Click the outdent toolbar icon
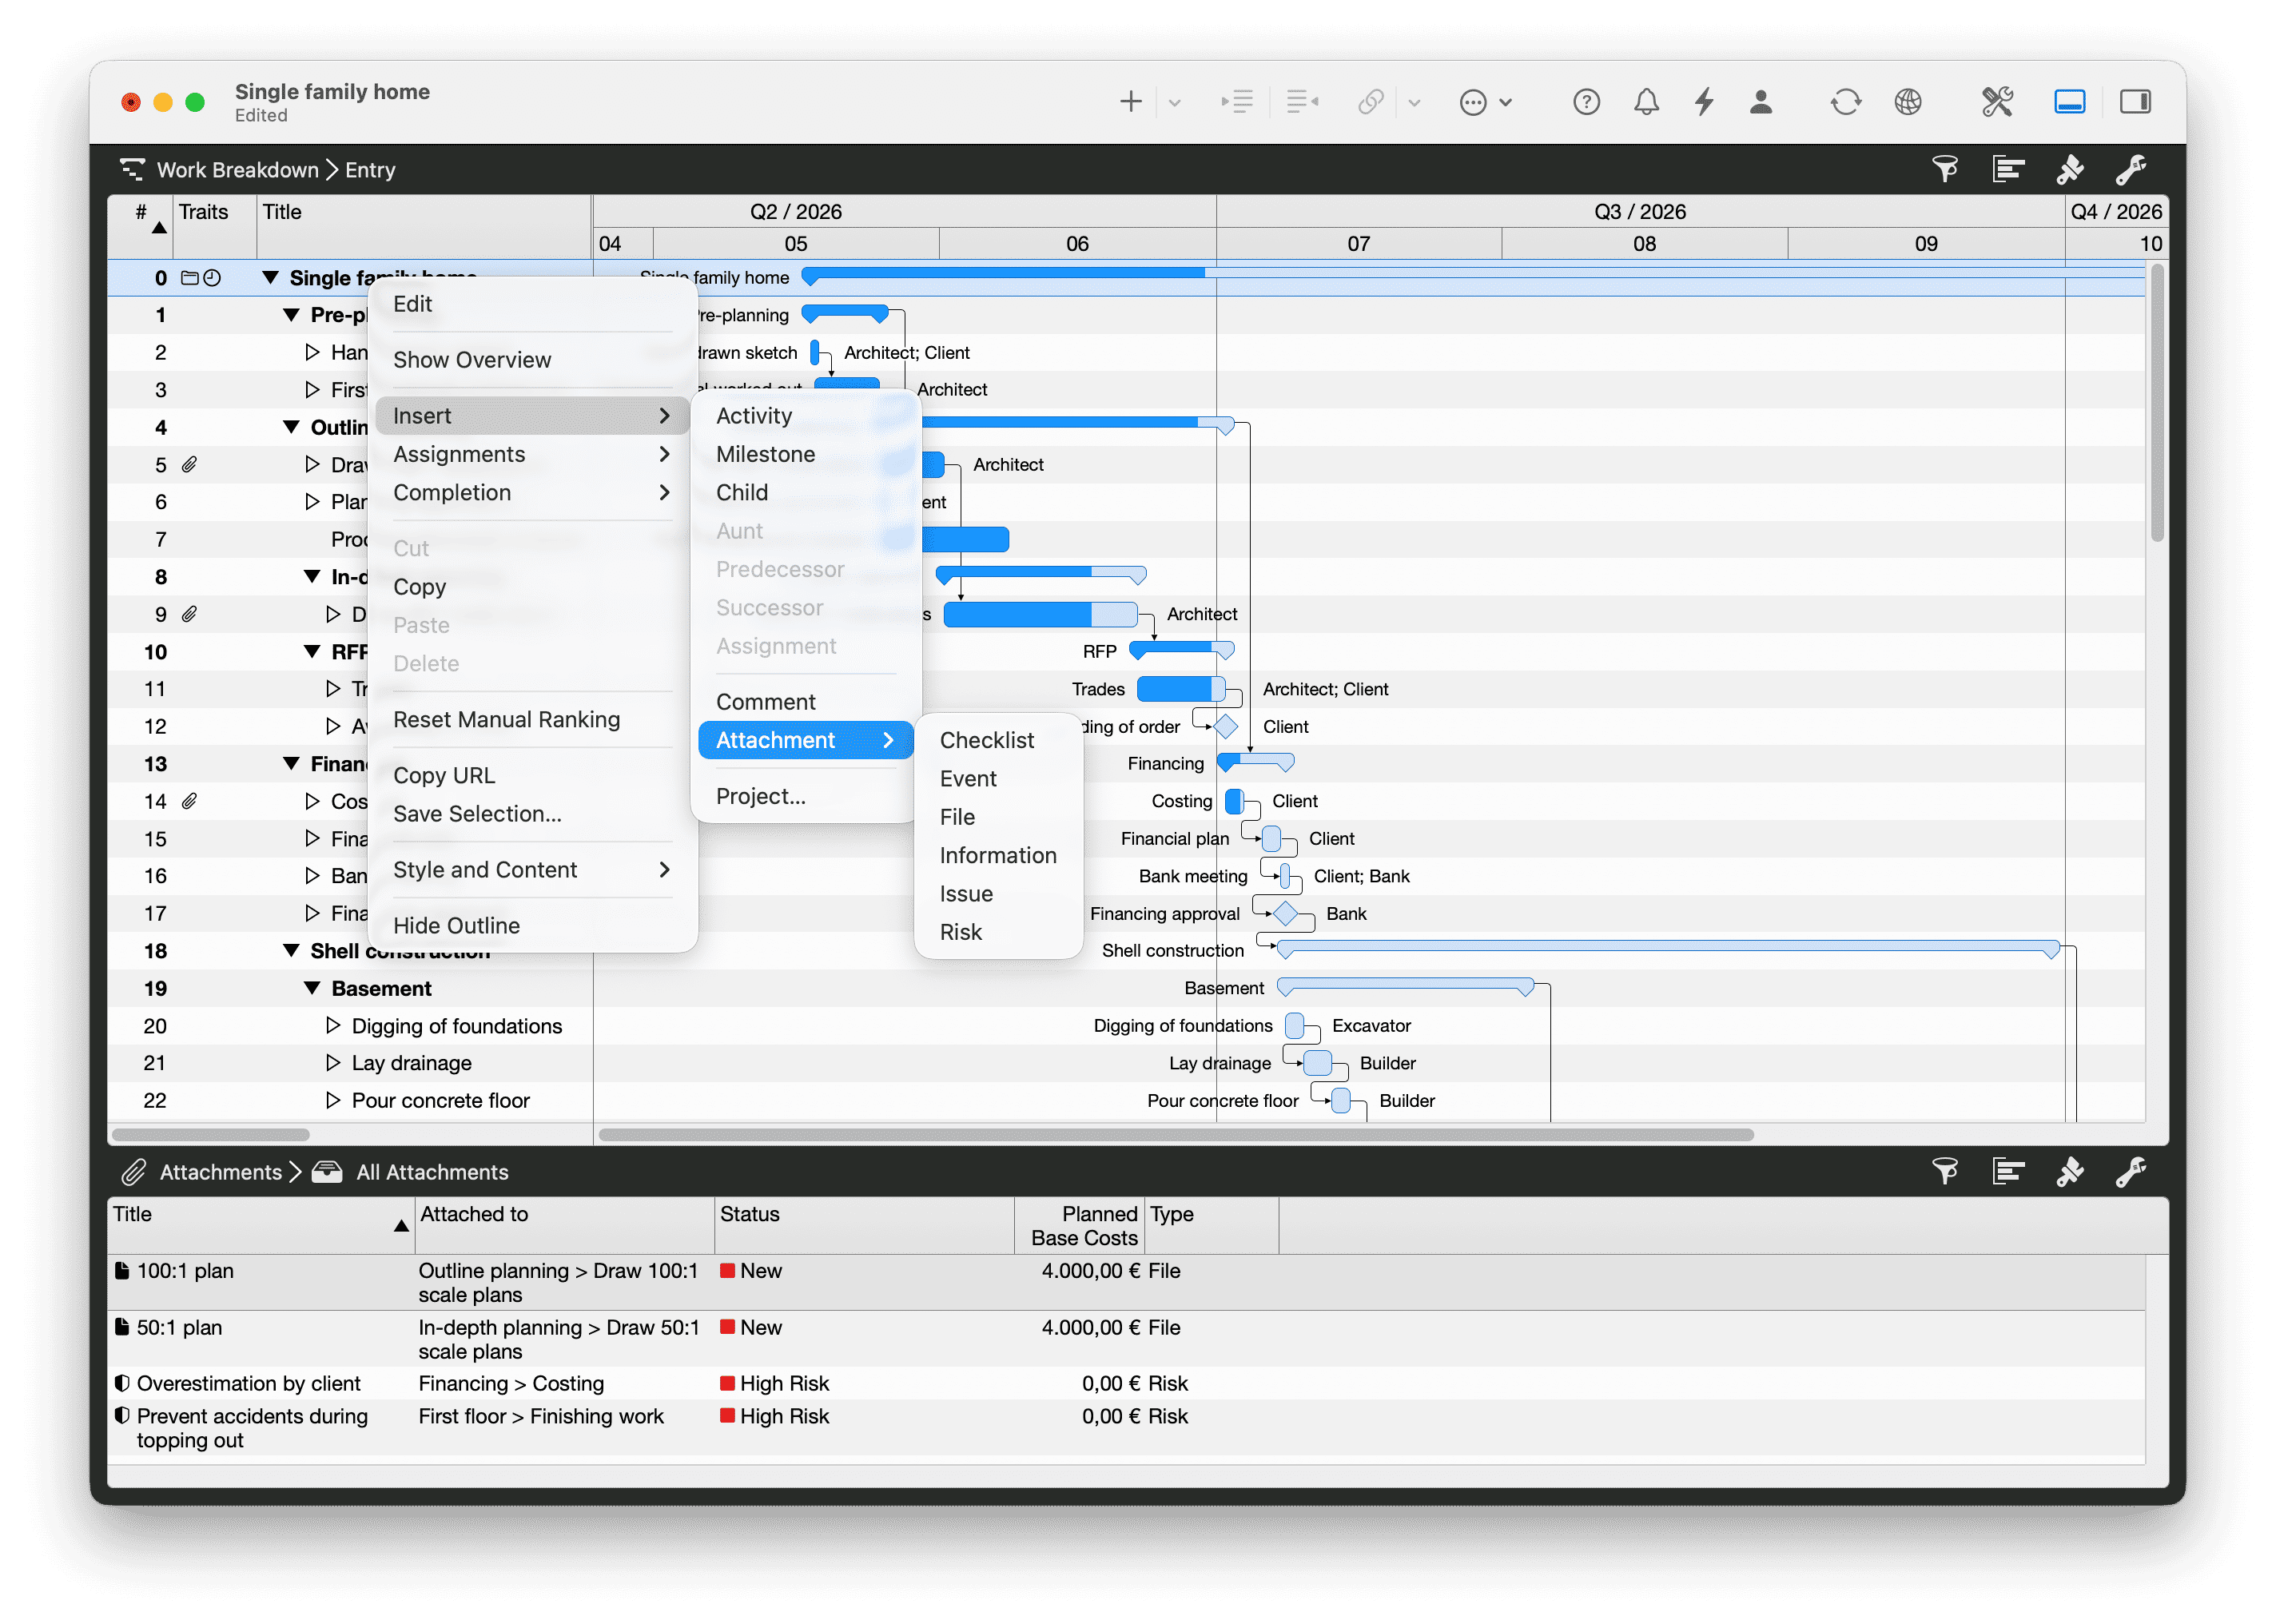Viewport: 2276px width, 1624px height. 1302,102
